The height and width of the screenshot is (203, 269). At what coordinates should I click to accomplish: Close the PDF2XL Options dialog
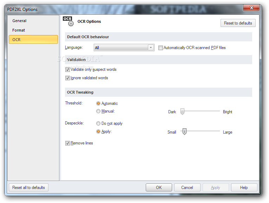(x=251, y=8)
